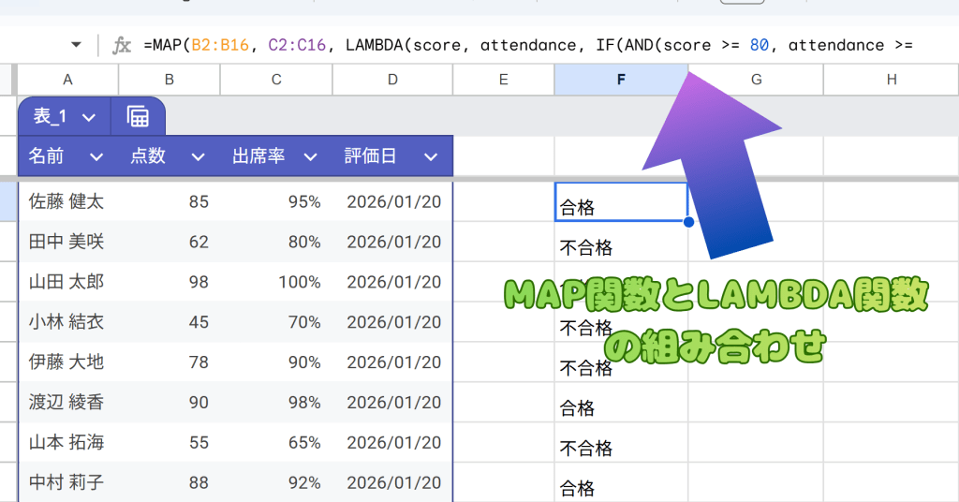Image resolution: width=959 pixels, height=502 pixels.
Task: Select the cell 山本 拓海
Action: tap(67, 442)
